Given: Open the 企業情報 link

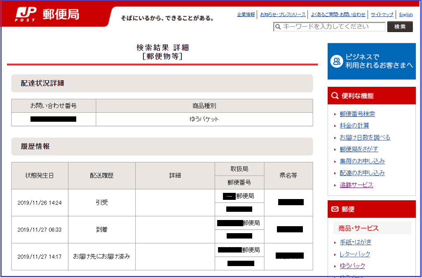Looking at the screenshot, I should tap(246, 14).
